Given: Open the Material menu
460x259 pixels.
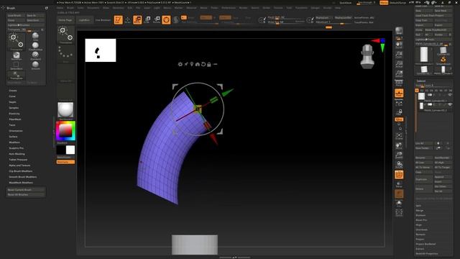Looking at the screenshot, I should pos(191,8).
